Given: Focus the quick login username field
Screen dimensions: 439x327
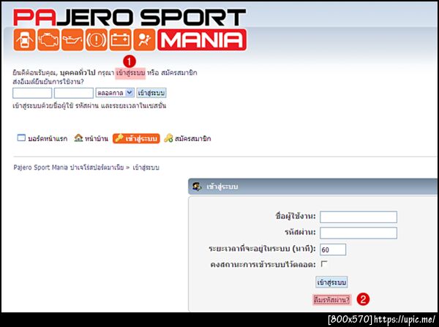Looking at the screenshot, I should (32, 93).
